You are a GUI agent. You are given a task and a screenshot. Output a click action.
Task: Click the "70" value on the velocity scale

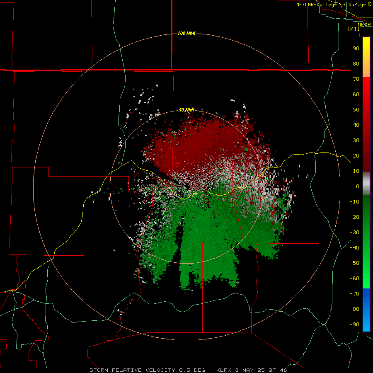pos(356,79)
